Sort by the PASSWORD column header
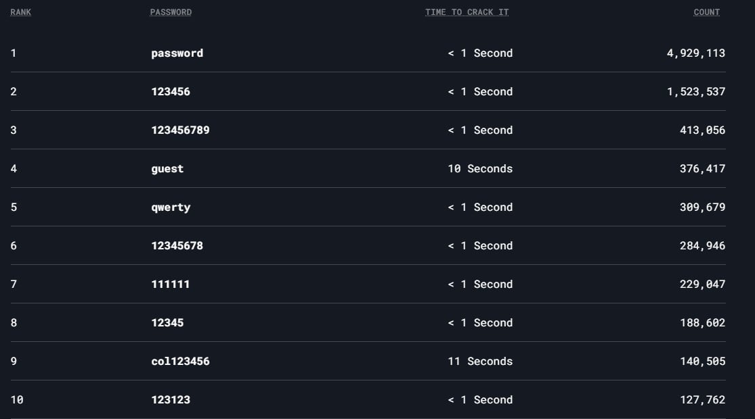Image resolution: width=755 pixels, height=419 pixels. coord(171,12)
